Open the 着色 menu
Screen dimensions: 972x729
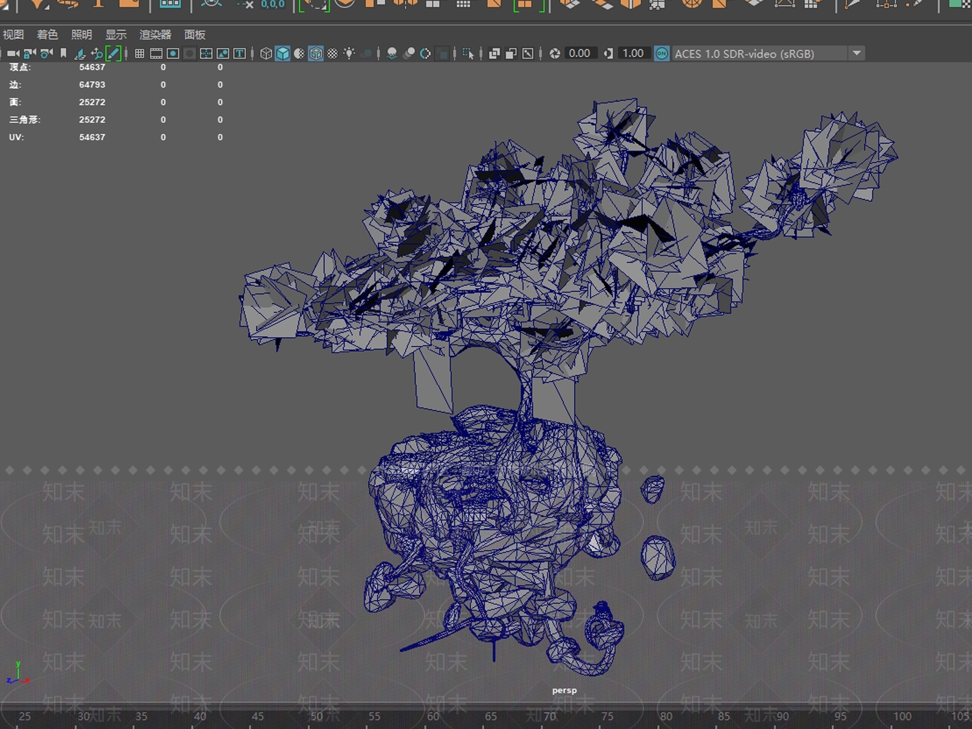(x=47, y=35)
